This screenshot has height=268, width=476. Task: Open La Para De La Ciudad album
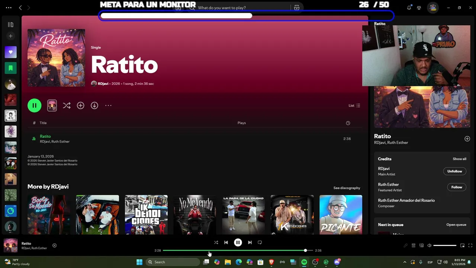(244, 215)
